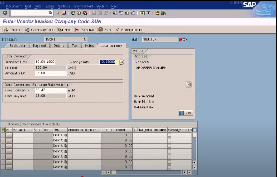This screenshot has width=277, height=177.
Task: Open Debit dropdown in first item row
Action: coord(65,135)
